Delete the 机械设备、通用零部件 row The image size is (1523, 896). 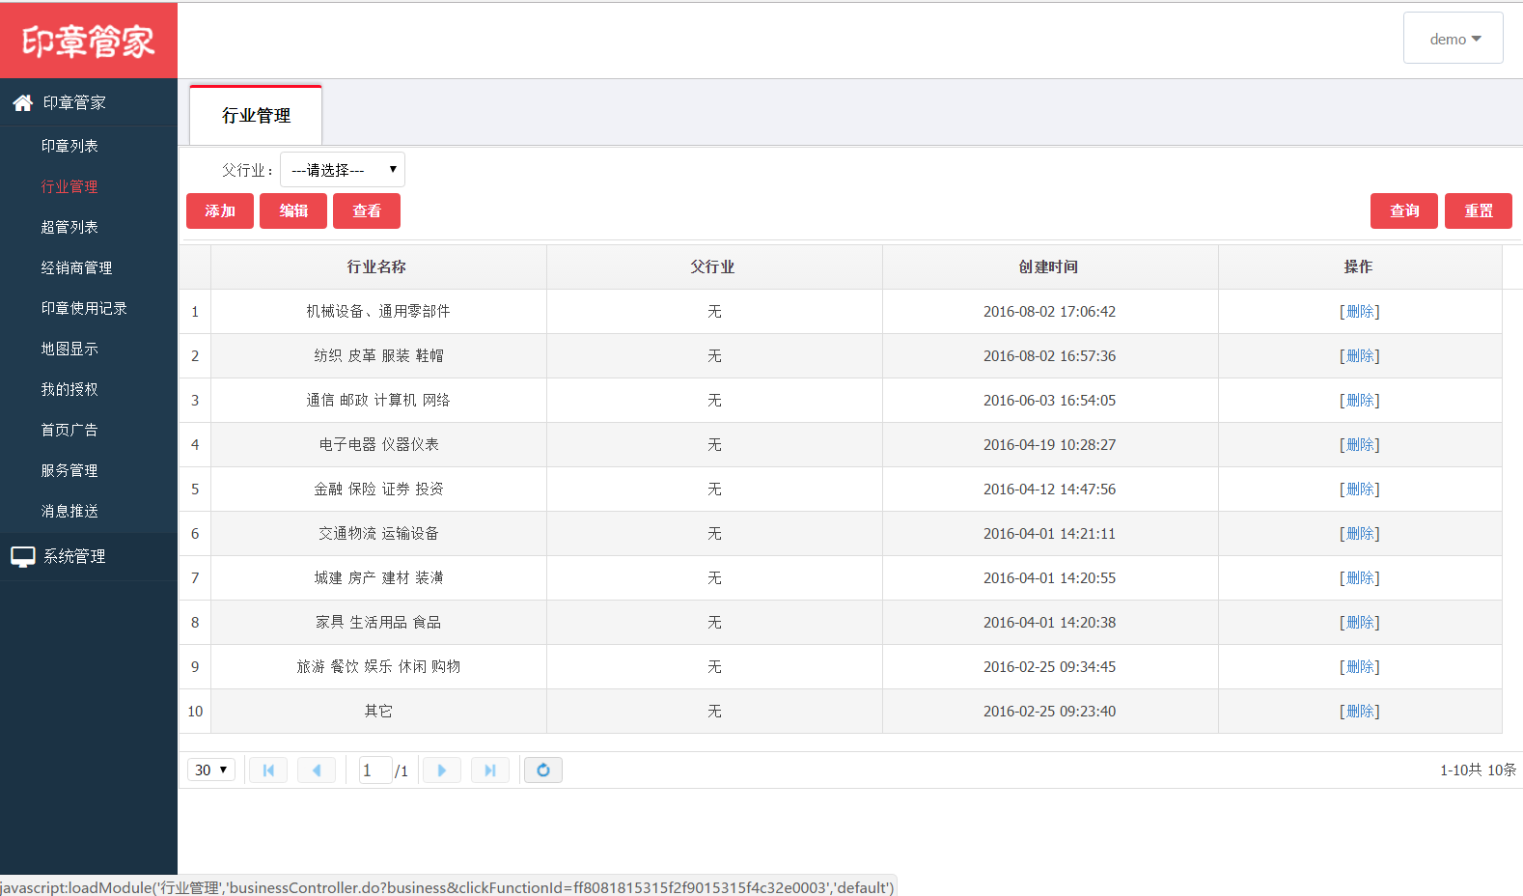[x=1360, y=311]
